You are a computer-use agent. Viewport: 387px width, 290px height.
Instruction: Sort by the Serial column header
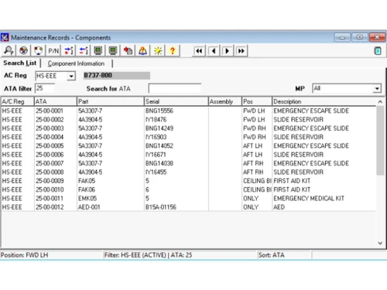(176, 101)
